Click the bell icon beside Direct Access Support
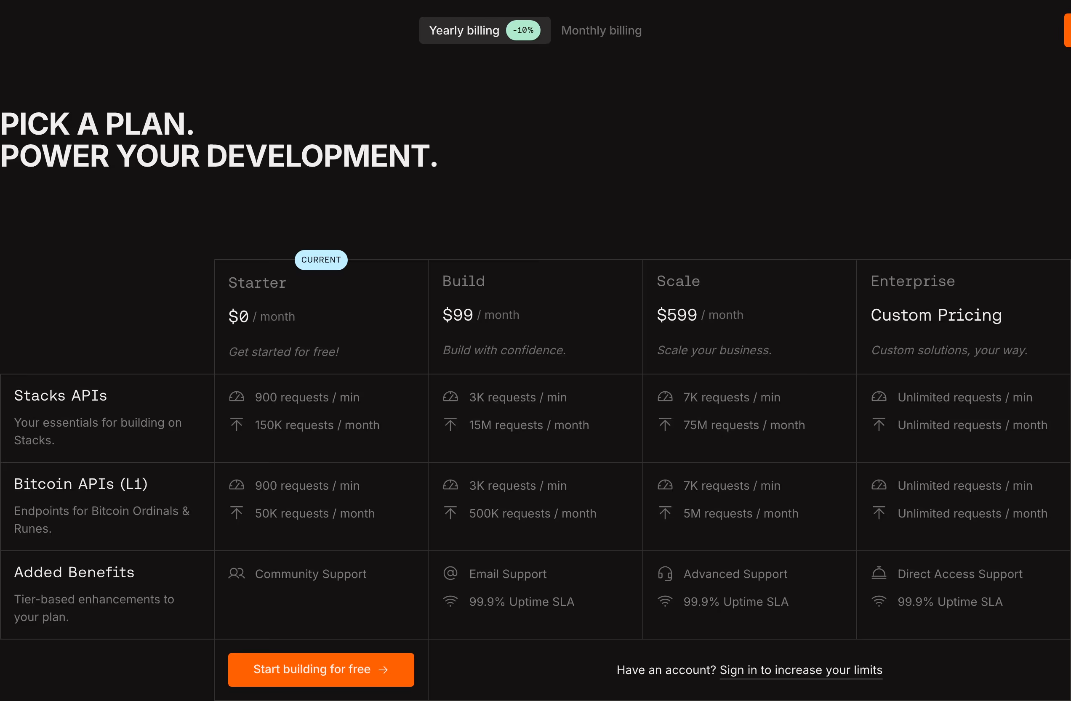Screen dimensions: 1071x701 click(x=879, y=574)
